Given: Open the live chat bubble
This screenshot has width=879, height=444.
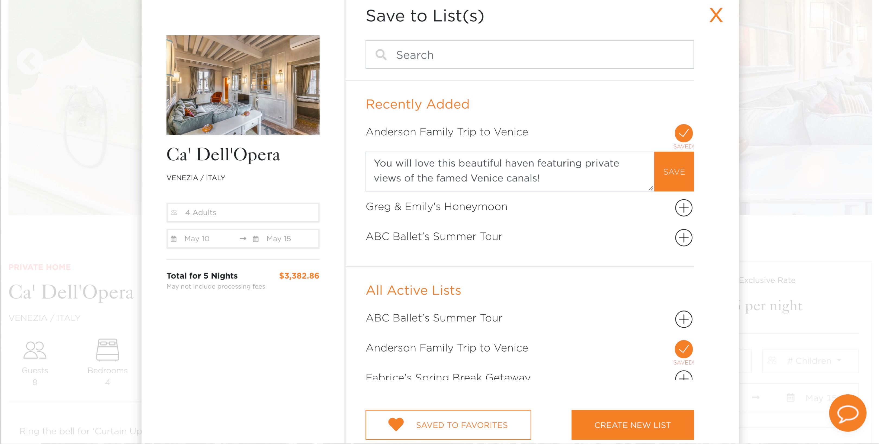Looking at the screenshot, I should tap(848, 413).
